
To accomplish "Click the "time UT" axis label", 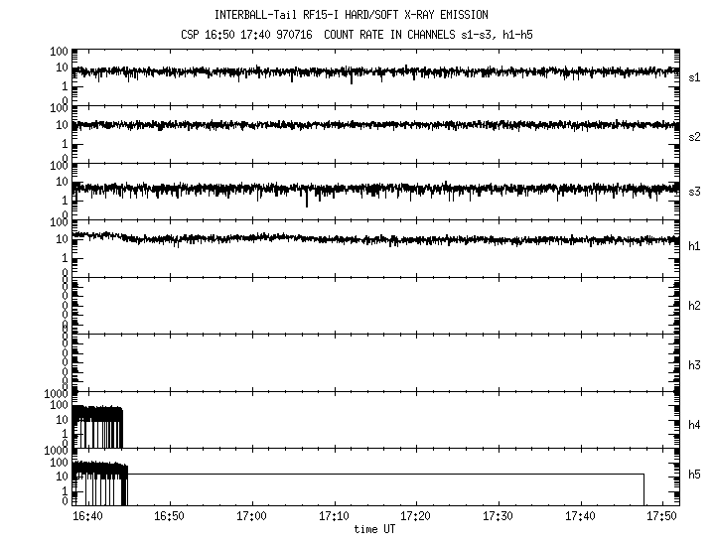I will (x=375, y=530).
